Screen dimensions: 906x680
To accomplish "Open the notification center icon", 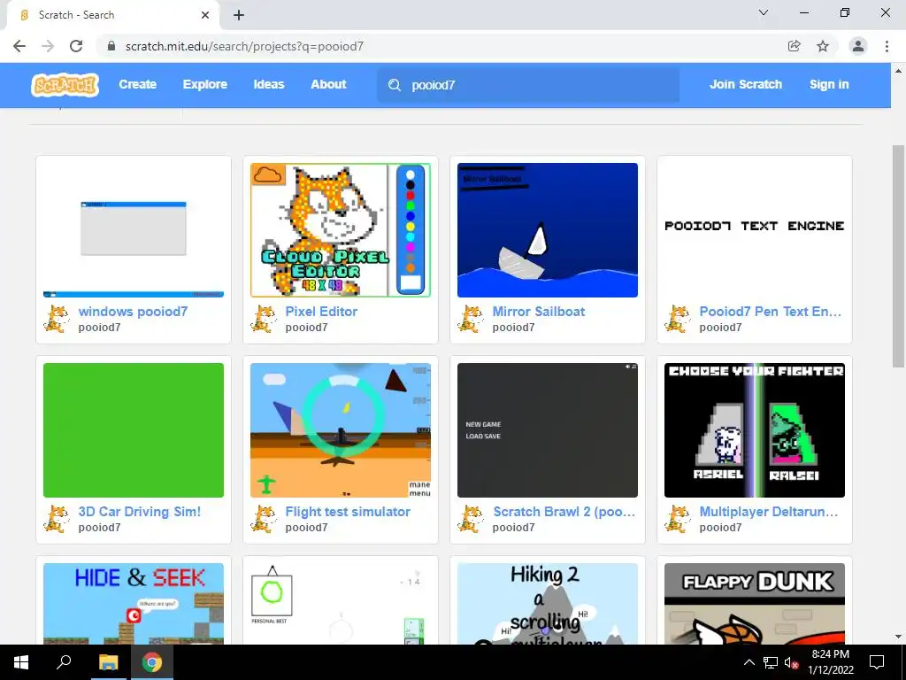I will [877, 662].
